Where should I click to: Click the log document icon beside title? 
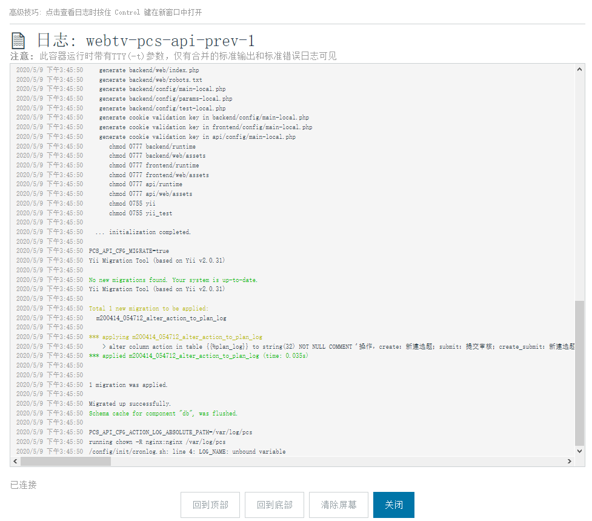pos(18,41)
